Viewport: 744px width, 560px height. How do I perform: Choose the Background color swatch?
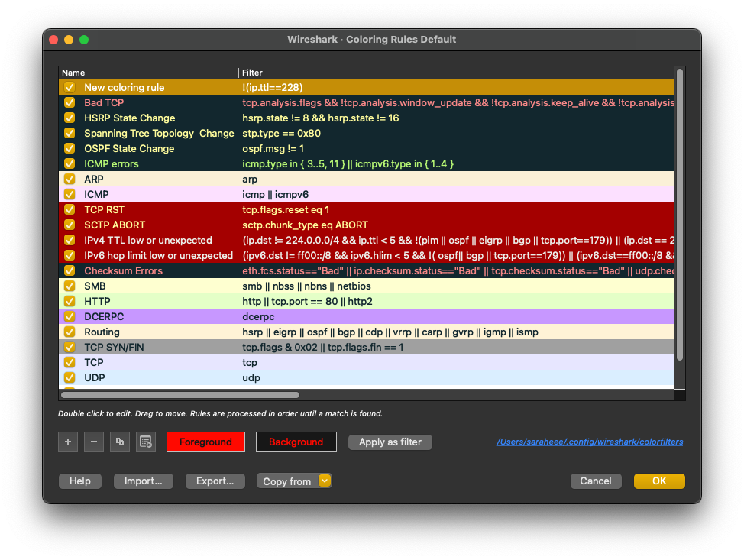296,442
